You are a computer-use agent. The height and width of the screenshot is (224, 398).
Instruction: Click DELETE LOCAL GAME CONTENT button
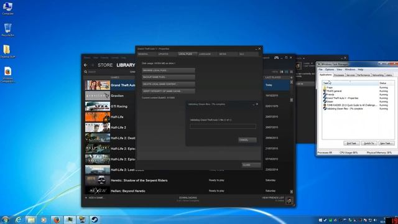[x=169, y=84]
